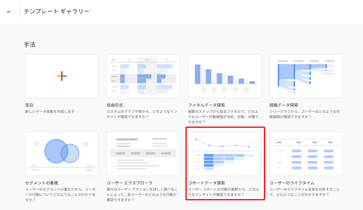Select the コホートデータ探索 title
This screenshot has width=363, height=210.
click(207, 183)
